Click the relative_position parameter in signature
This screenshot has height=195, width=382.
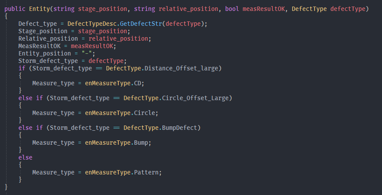point(188,9)
